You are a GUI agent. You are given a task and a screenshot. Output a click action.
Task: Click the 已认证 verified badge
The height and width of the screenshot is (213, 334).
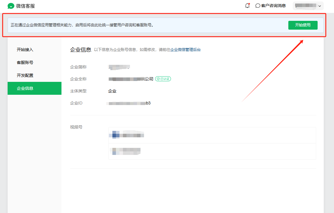(x=163, y=79)
